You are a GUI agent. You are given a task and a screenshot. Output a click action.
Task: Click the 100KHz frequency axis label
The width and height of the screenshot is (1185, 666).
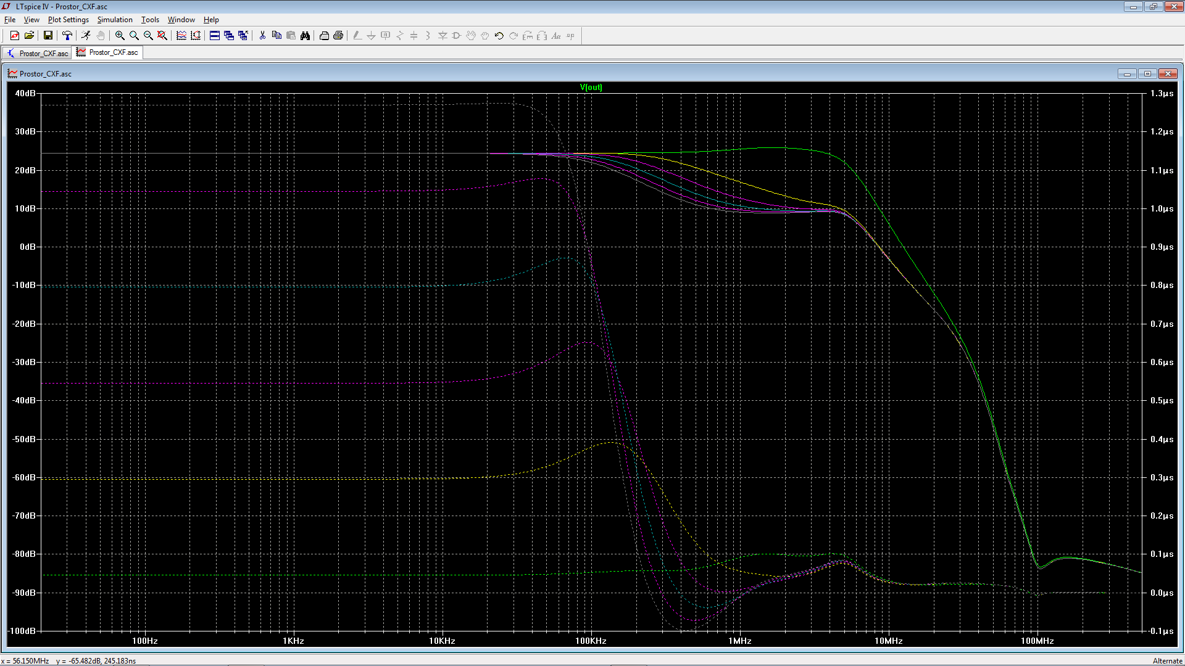click(591, 641)
